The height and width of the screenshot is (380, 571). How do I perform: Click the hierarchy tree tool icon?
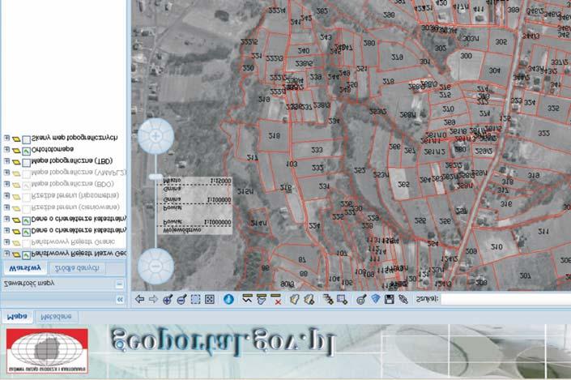[328, 300]
